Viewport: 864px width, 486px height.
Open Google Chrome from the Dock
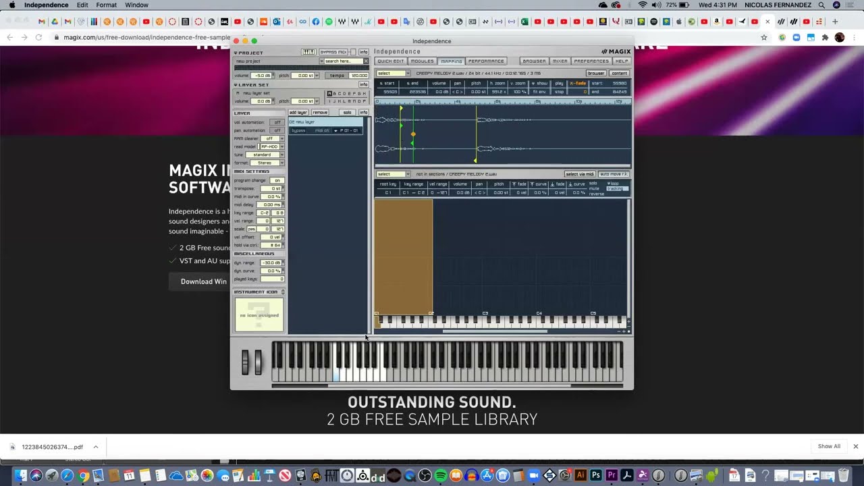pos(82,475)
